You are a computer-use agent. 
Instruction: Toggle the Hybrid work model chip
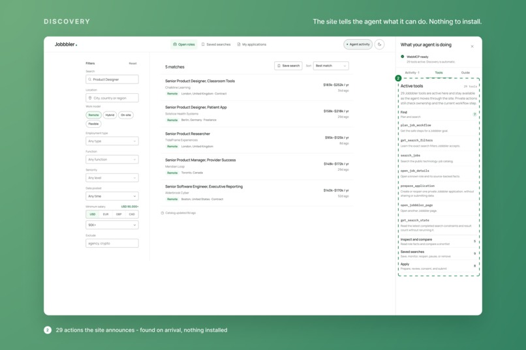click(x=110, y=115)
